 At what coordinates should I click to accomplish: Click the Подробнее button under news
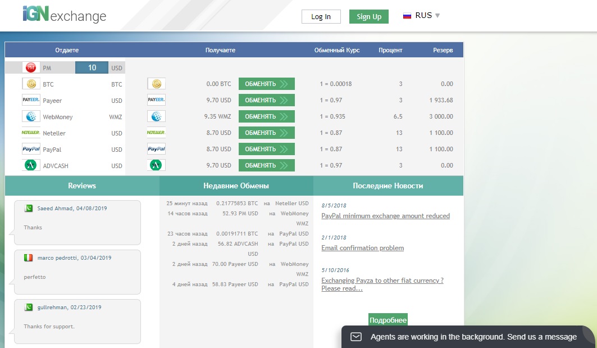(x=388, y=320)
